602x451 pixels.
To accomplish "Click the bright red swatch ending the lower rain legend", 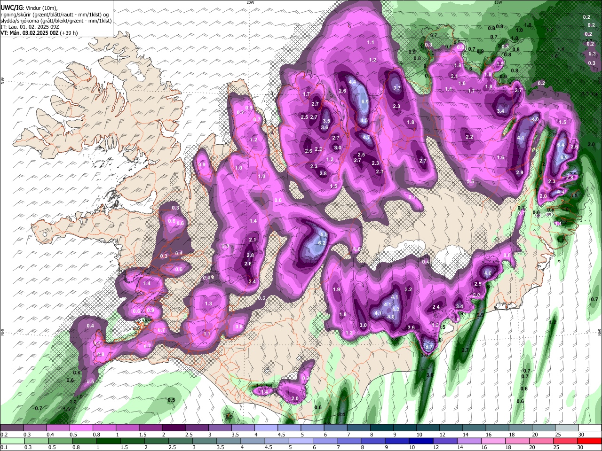I will point(589,441).
